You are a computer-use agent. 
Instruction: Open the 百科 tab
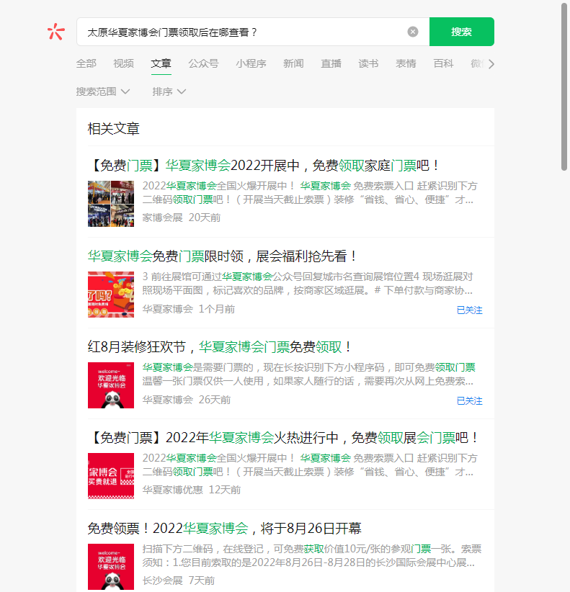443,63
